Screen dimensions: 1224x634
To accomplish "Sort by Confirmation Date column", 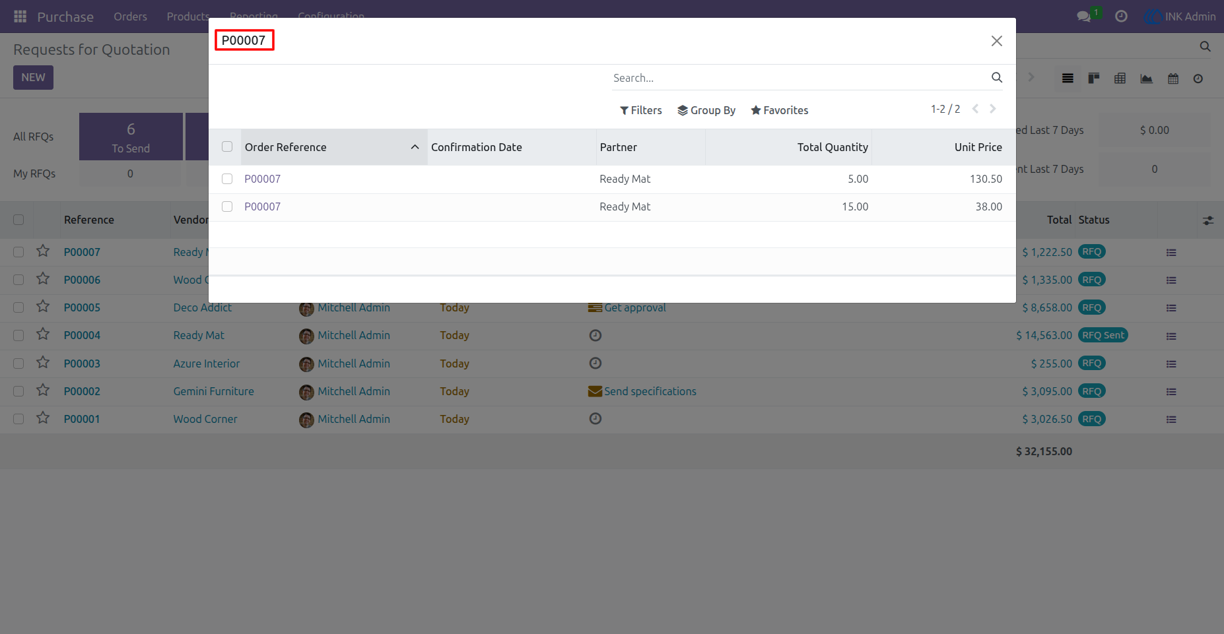I will 512,147.
